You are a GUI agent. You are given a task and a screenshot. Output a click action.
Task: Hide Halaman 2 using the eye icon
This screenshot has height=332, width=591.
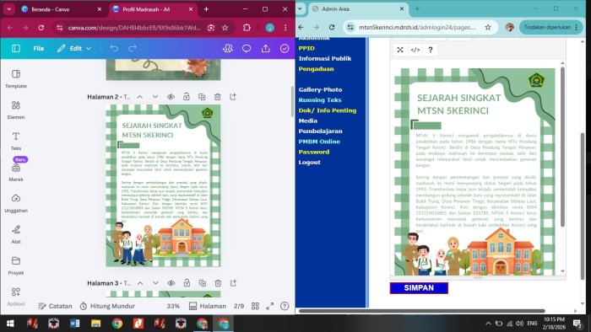click(171, 97)
